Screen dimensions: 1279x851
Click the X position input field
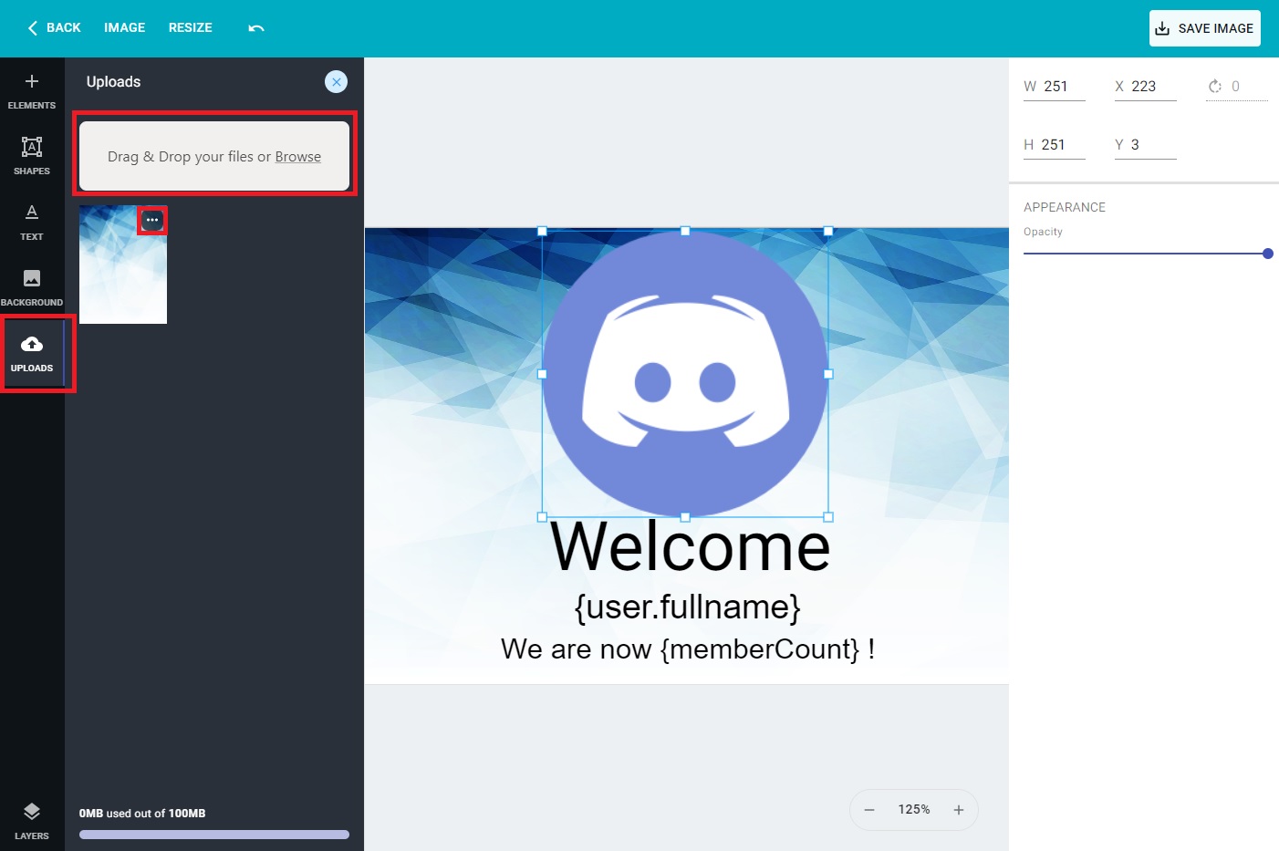(x=1146, y=87)
